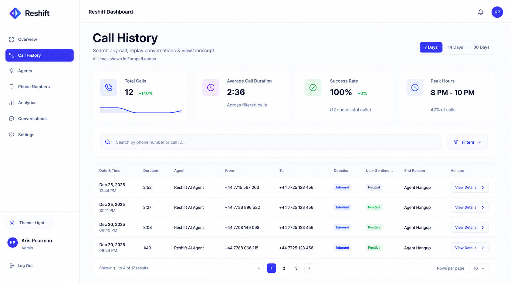Click the Call History phone icon
The width and height of the screenshot is (511, 283).
(x=12, y=55)
